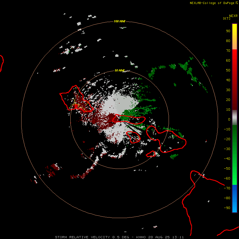Click the -30 value on velocity scale
Image resolution: width=239 pixels, height=239 pixels.
pyautogui.click(x=227, y=149)
